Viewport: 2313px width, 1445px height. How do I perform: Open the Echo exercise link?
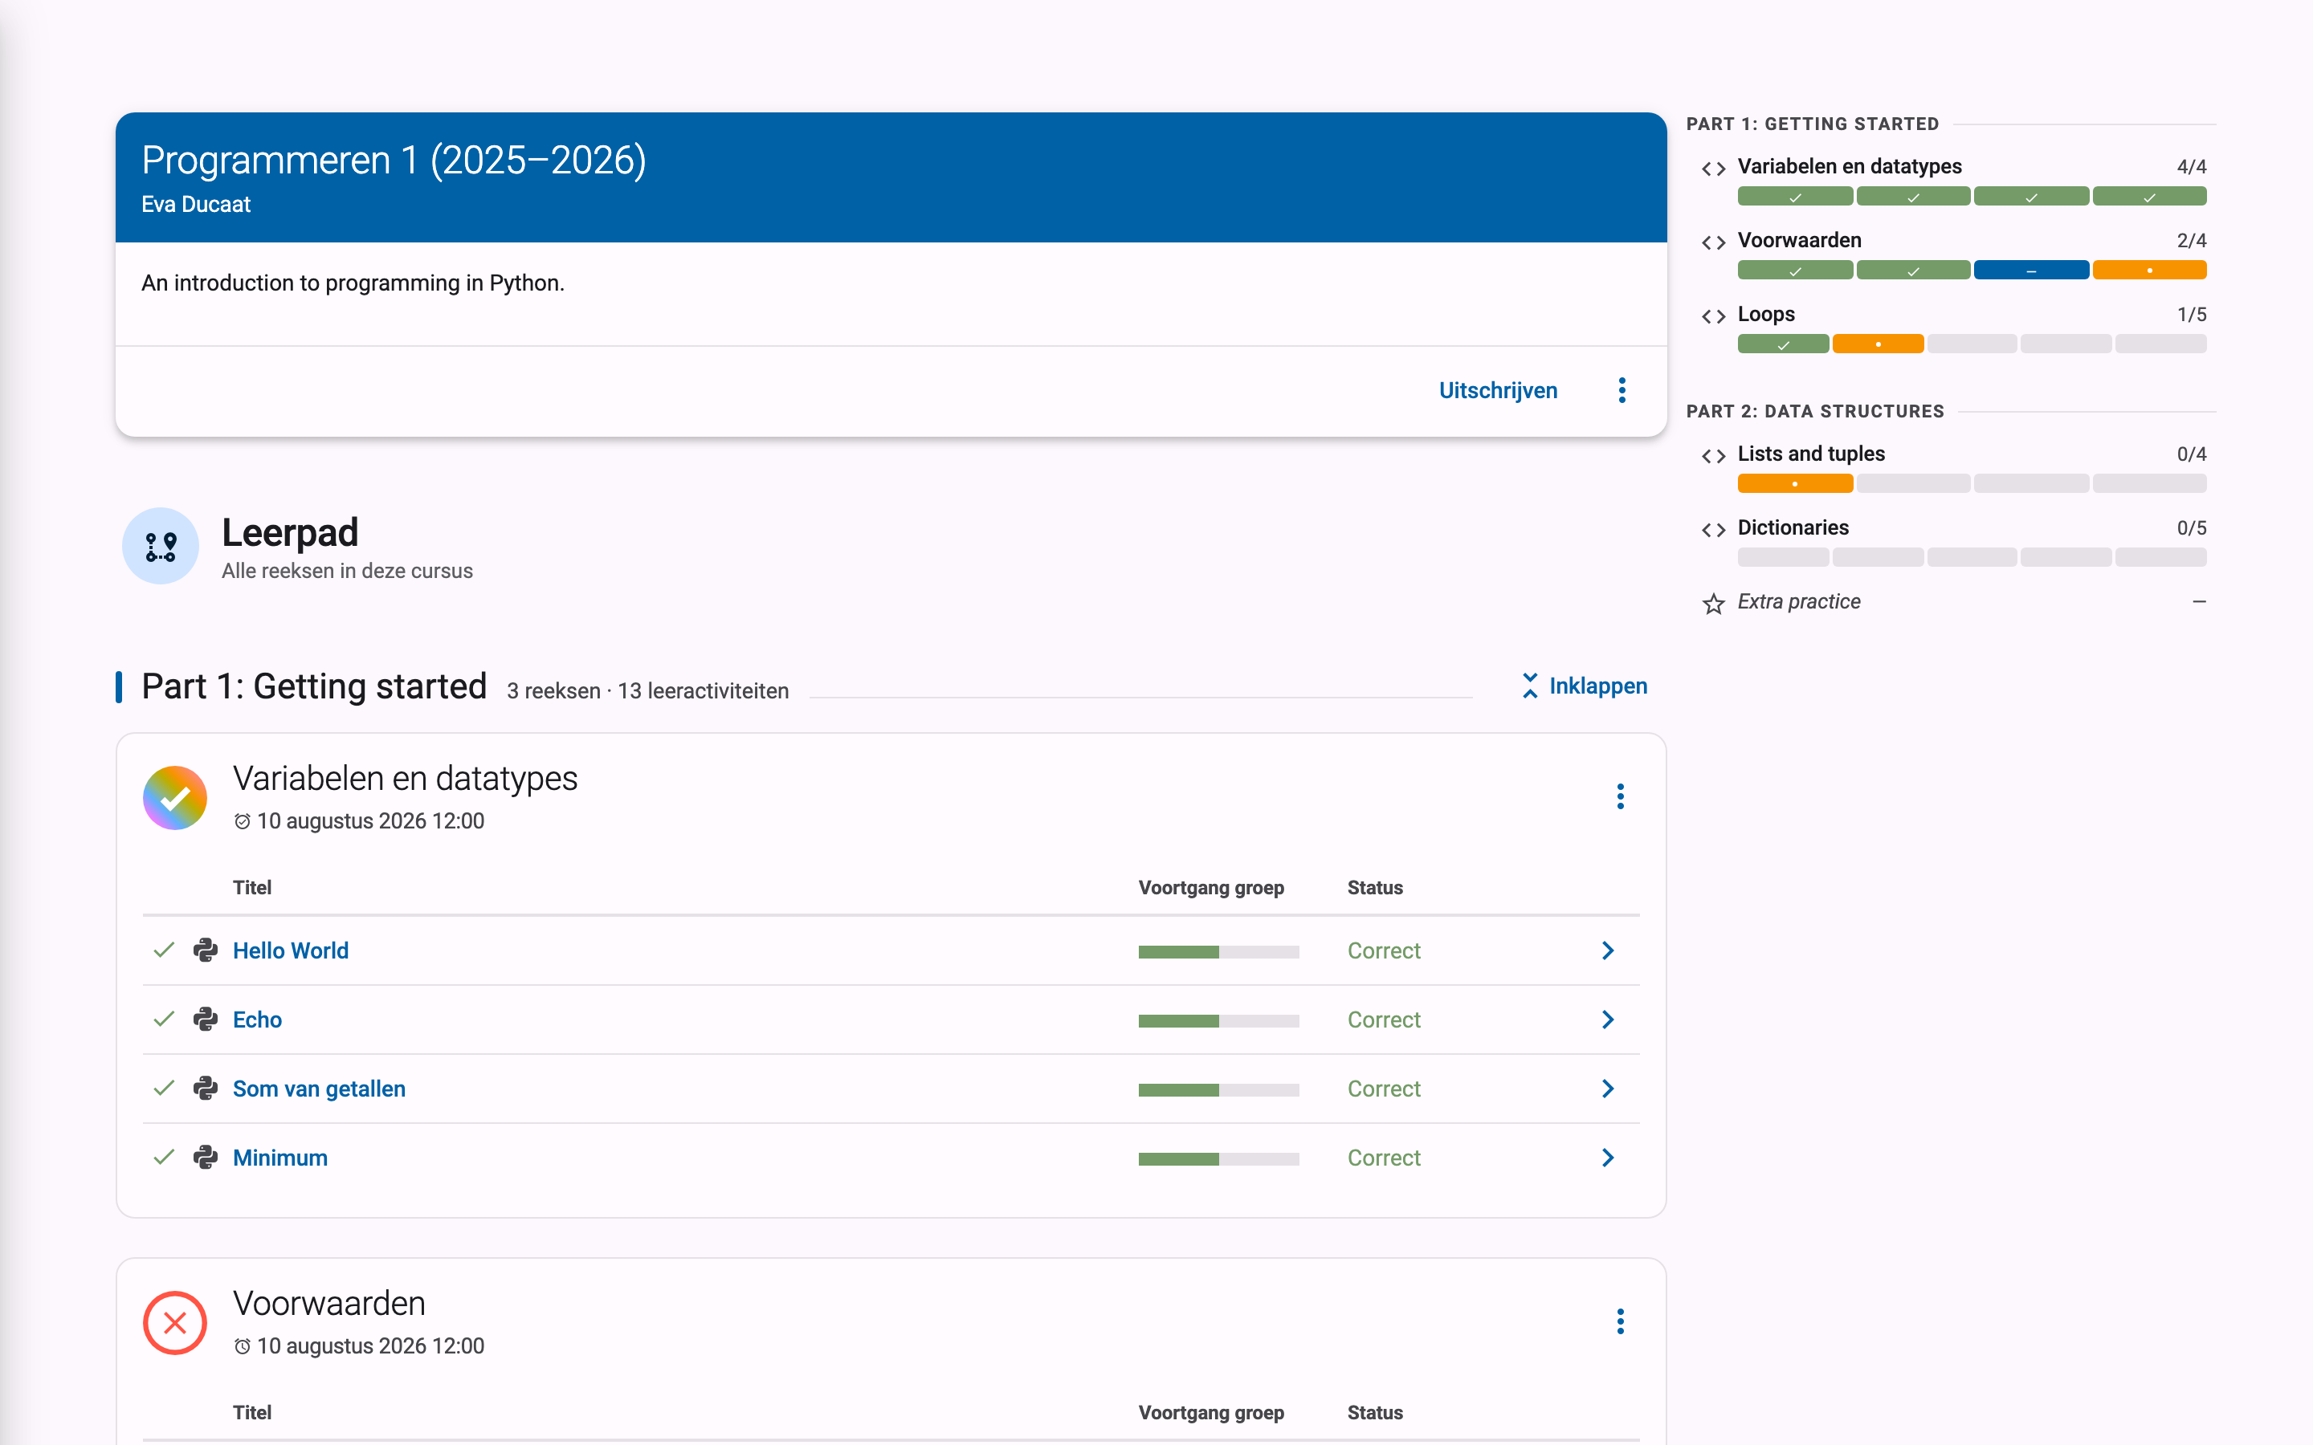(257, 1019)
